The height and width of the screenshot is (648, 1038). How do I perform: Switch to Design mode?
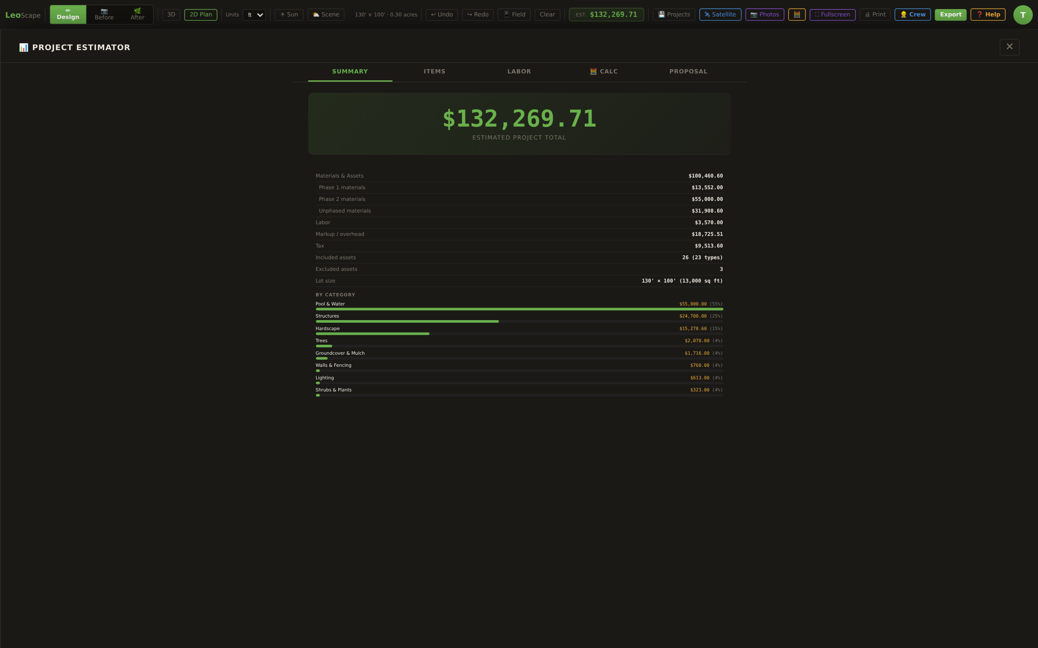pyautogui.click(x=68, y=15)
